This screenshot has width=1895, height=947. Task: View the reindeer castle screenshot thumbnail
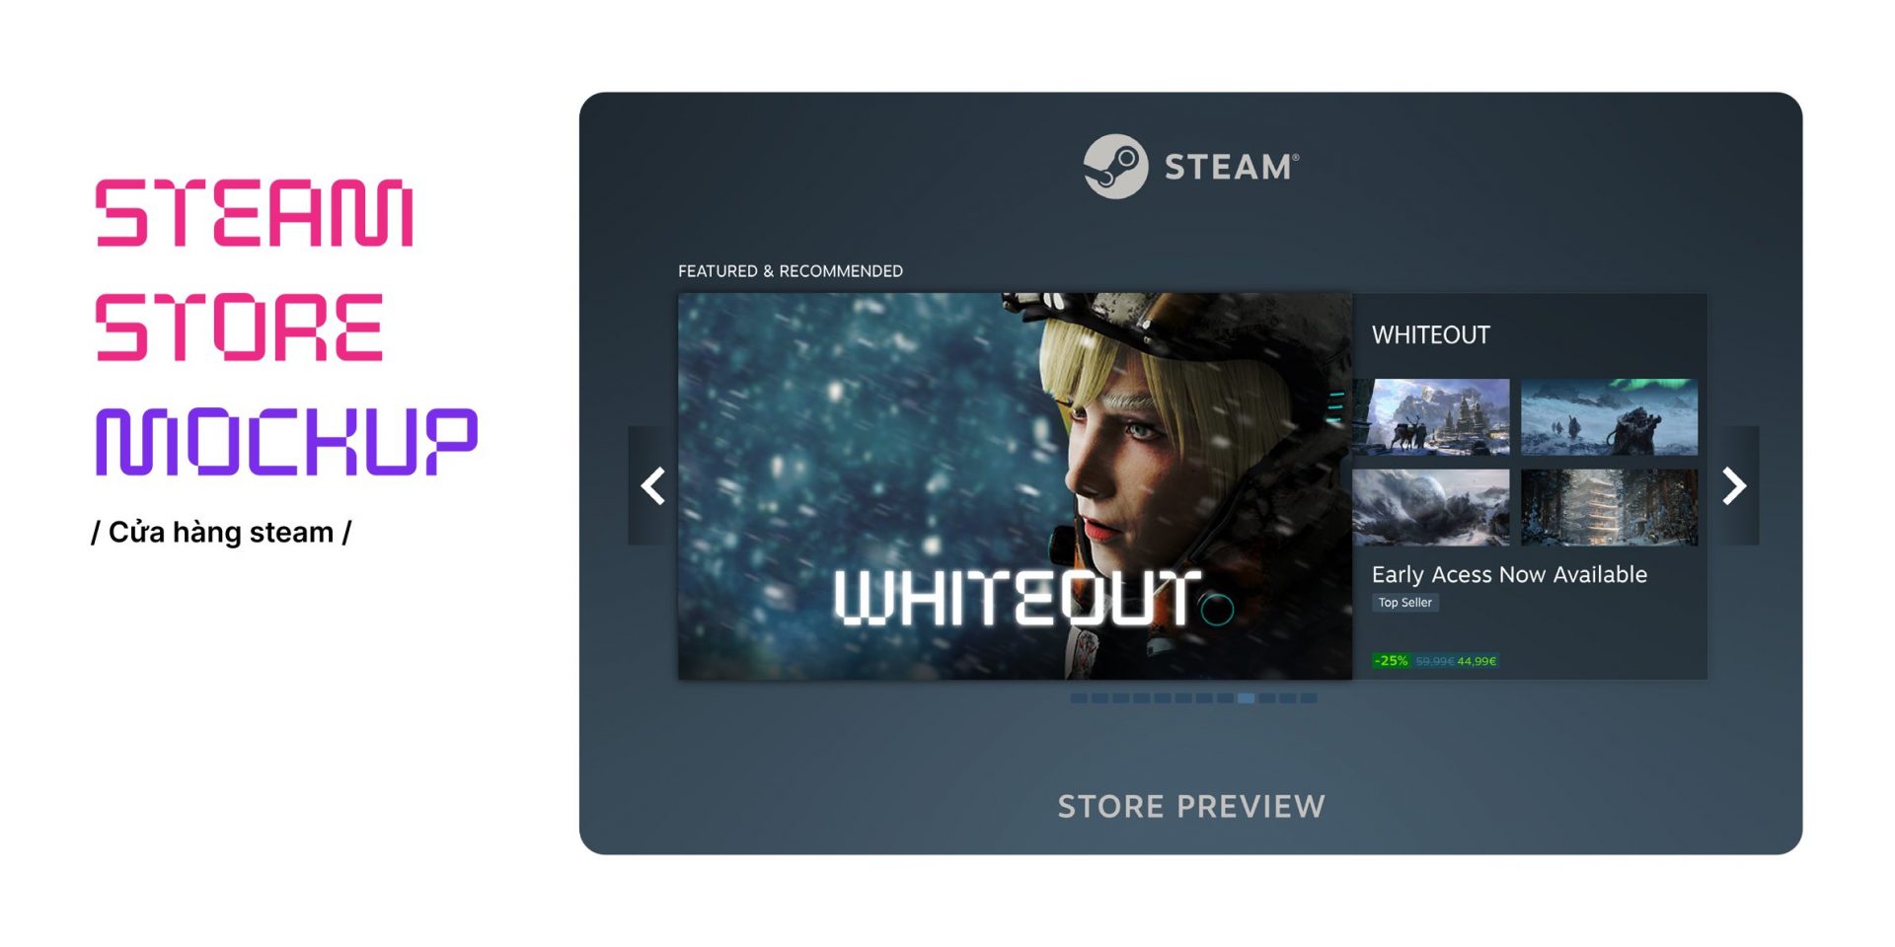(1431, 416)
